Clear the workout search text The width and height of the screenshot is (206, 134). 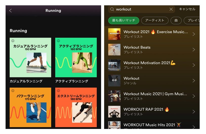tap(171, 9)
